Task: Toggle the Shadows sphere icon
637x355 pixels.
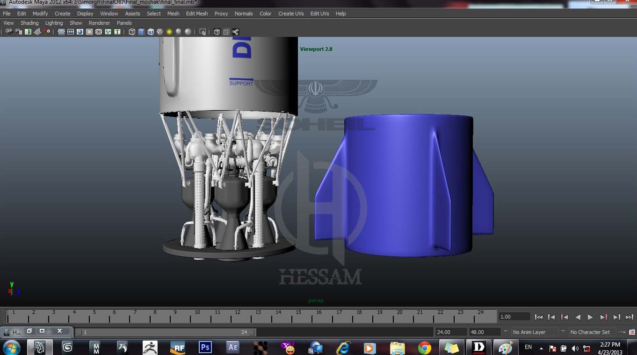Action: click(x=179, y=32)
